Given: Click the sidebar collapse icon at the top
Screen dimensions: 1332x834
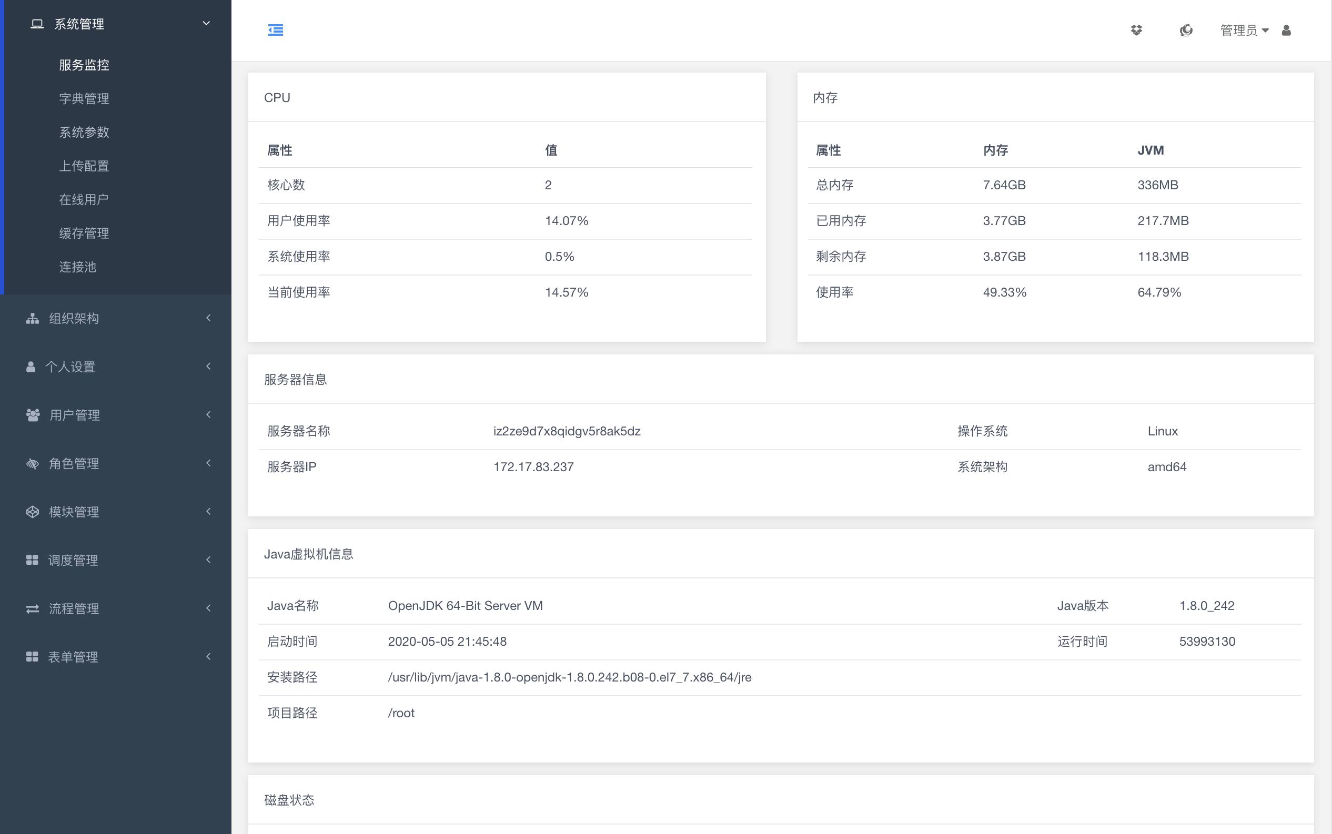Looking at the screenshot, I should point(276,30).
